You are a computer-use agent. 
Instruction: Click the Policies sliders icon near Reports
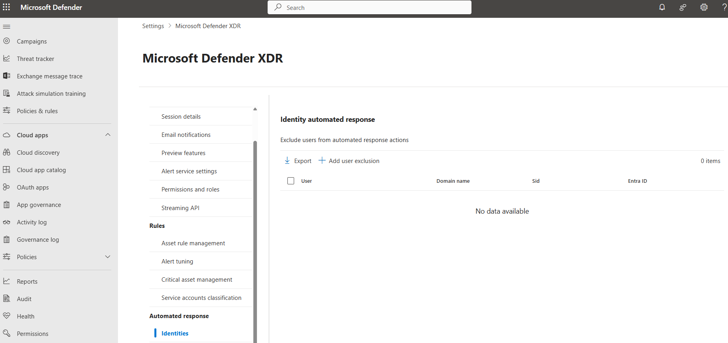6,257
